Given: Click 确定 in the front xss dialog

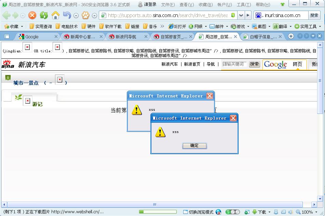Looking at the screenshot, I should [x=194, y=146].
